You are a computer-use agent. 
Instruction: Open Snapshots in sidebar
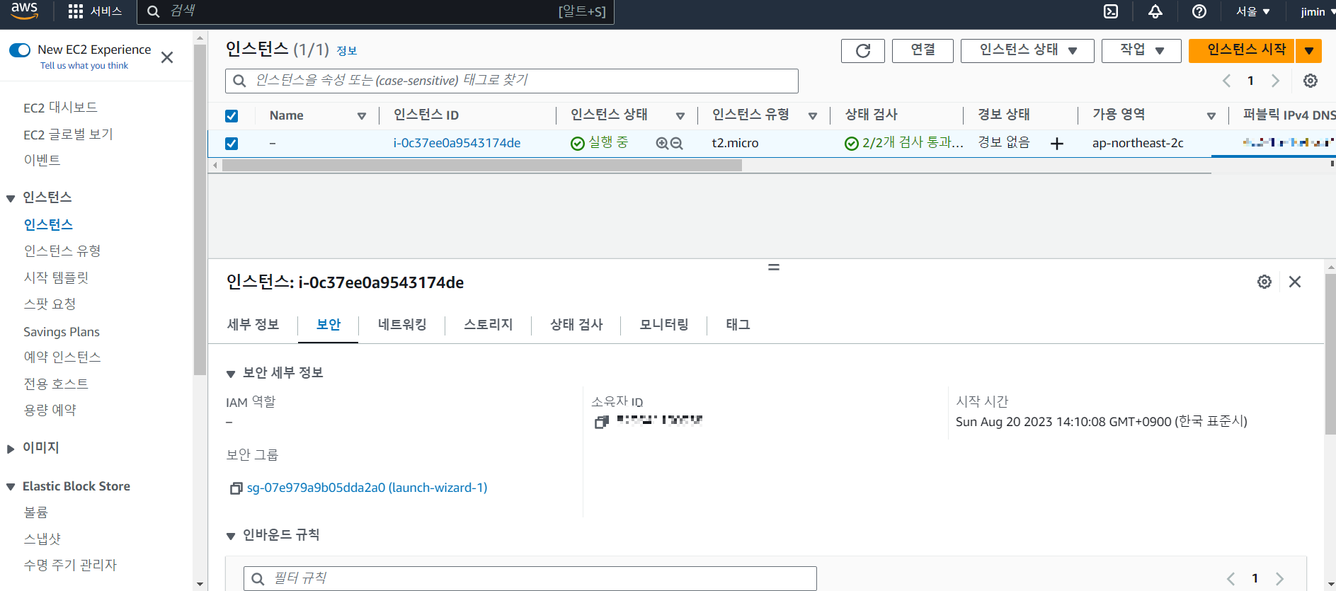[x=42, y=539]
